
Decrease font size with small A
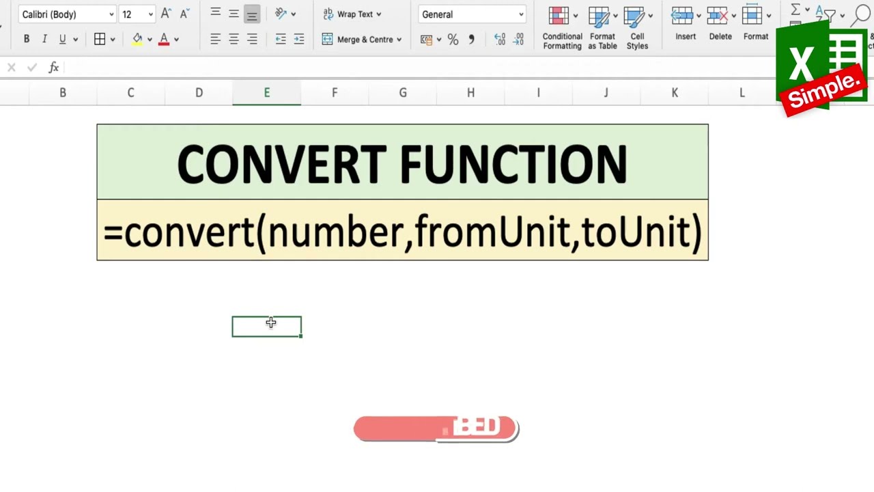pos(184,14)
